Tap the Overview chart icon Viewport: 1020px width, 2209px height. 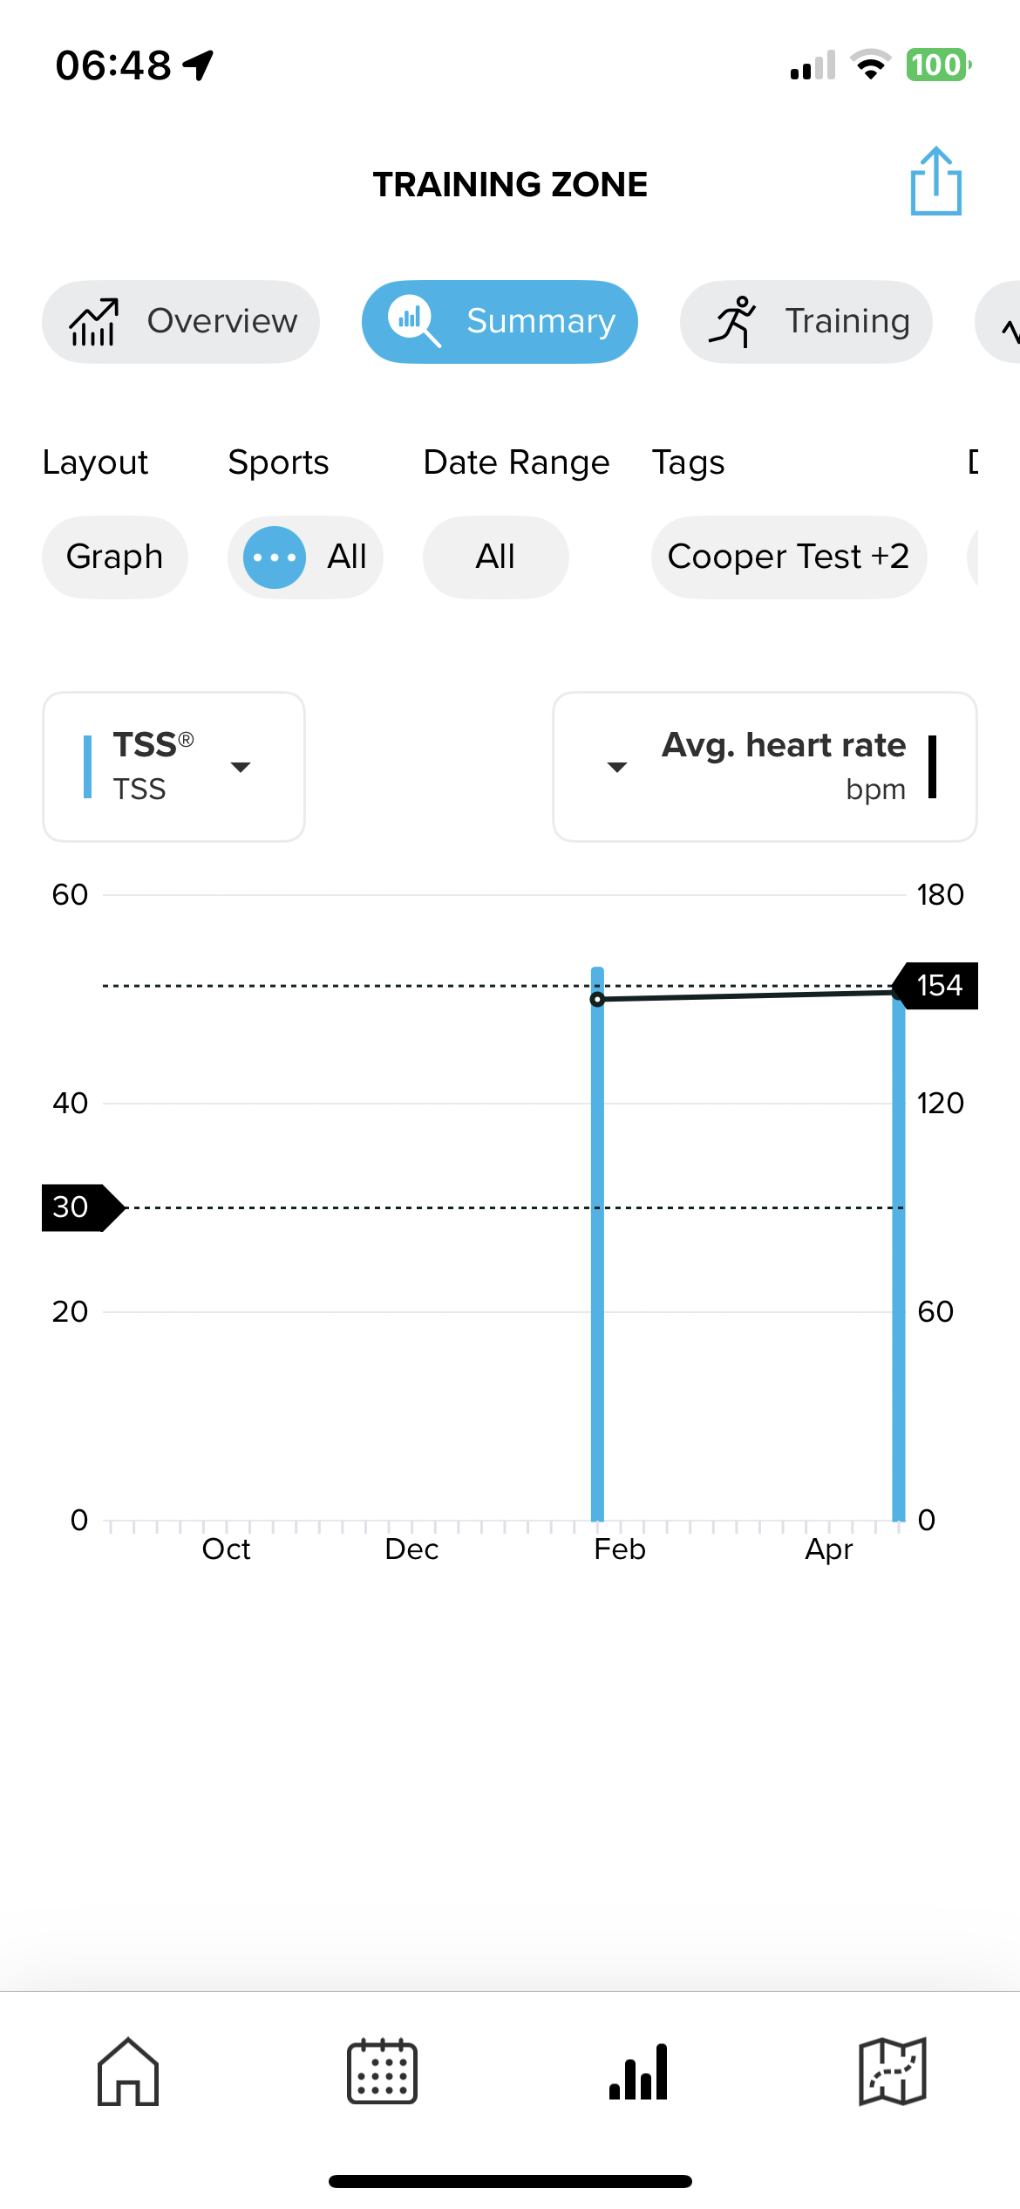pos(93,322)
